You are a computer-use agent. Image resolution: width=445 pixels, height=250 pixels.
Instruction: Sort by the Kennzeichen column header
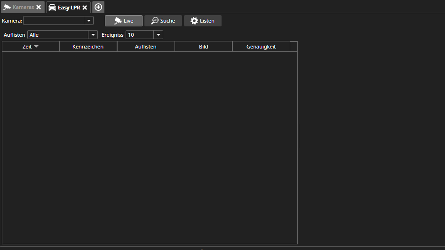point(88,47)
